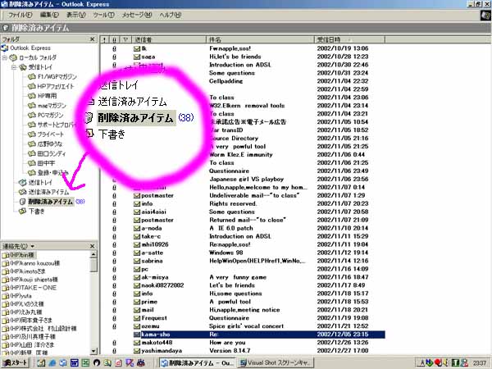Click the Outlook Express root icon in folder tree
The width and height of the screenshot is (492, 369).
click(x=4, y=48)
